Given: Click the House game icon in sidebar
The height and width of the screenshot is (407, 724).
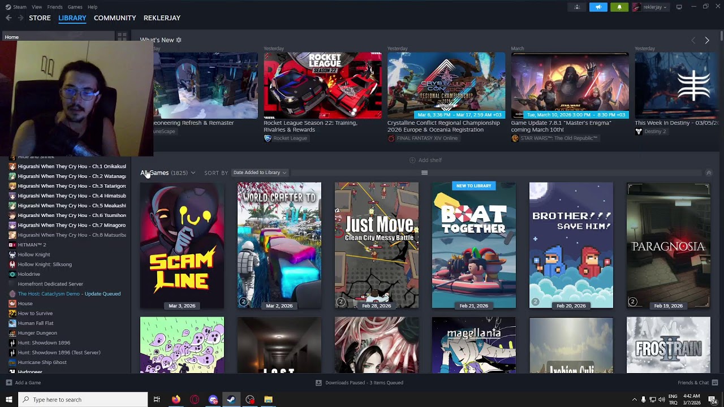Looking at the screenshot, I should [x=12, y=304].
